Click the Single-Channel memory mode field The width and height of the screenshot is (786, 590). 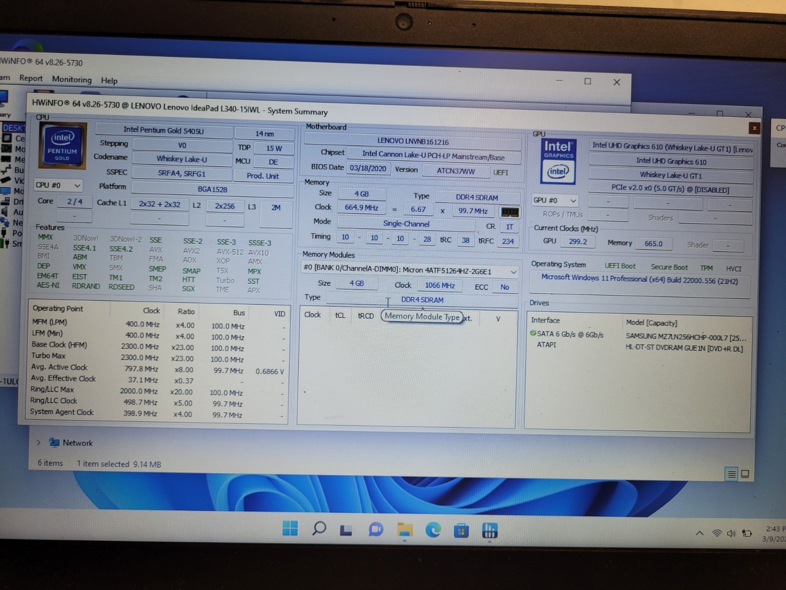[x=406, y=224]
